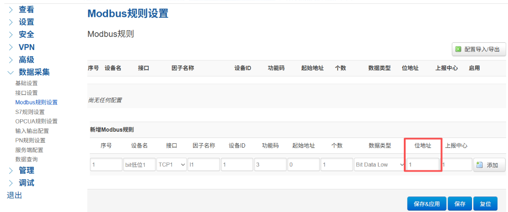
Task: Expand the VPN sidebar section
Action: [26, 47]
